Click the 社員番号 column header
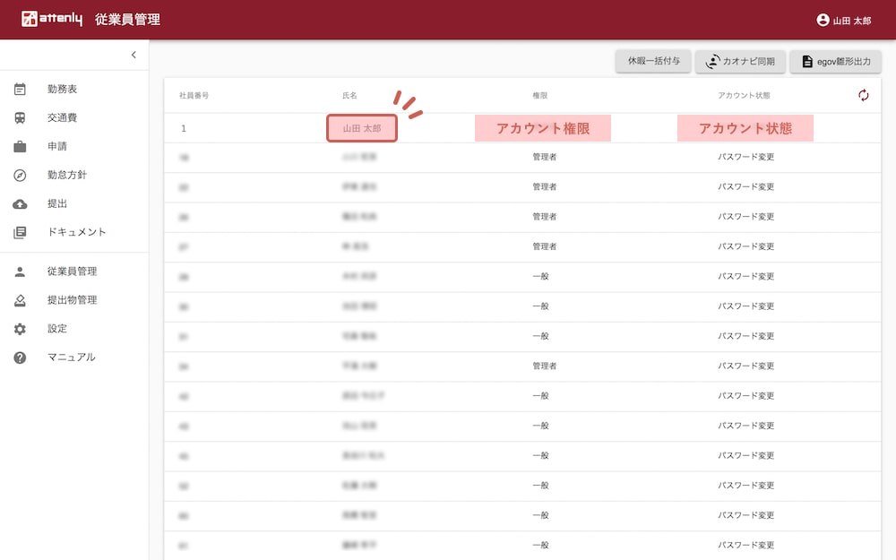The image size is (896, 560). coord(194,95)
